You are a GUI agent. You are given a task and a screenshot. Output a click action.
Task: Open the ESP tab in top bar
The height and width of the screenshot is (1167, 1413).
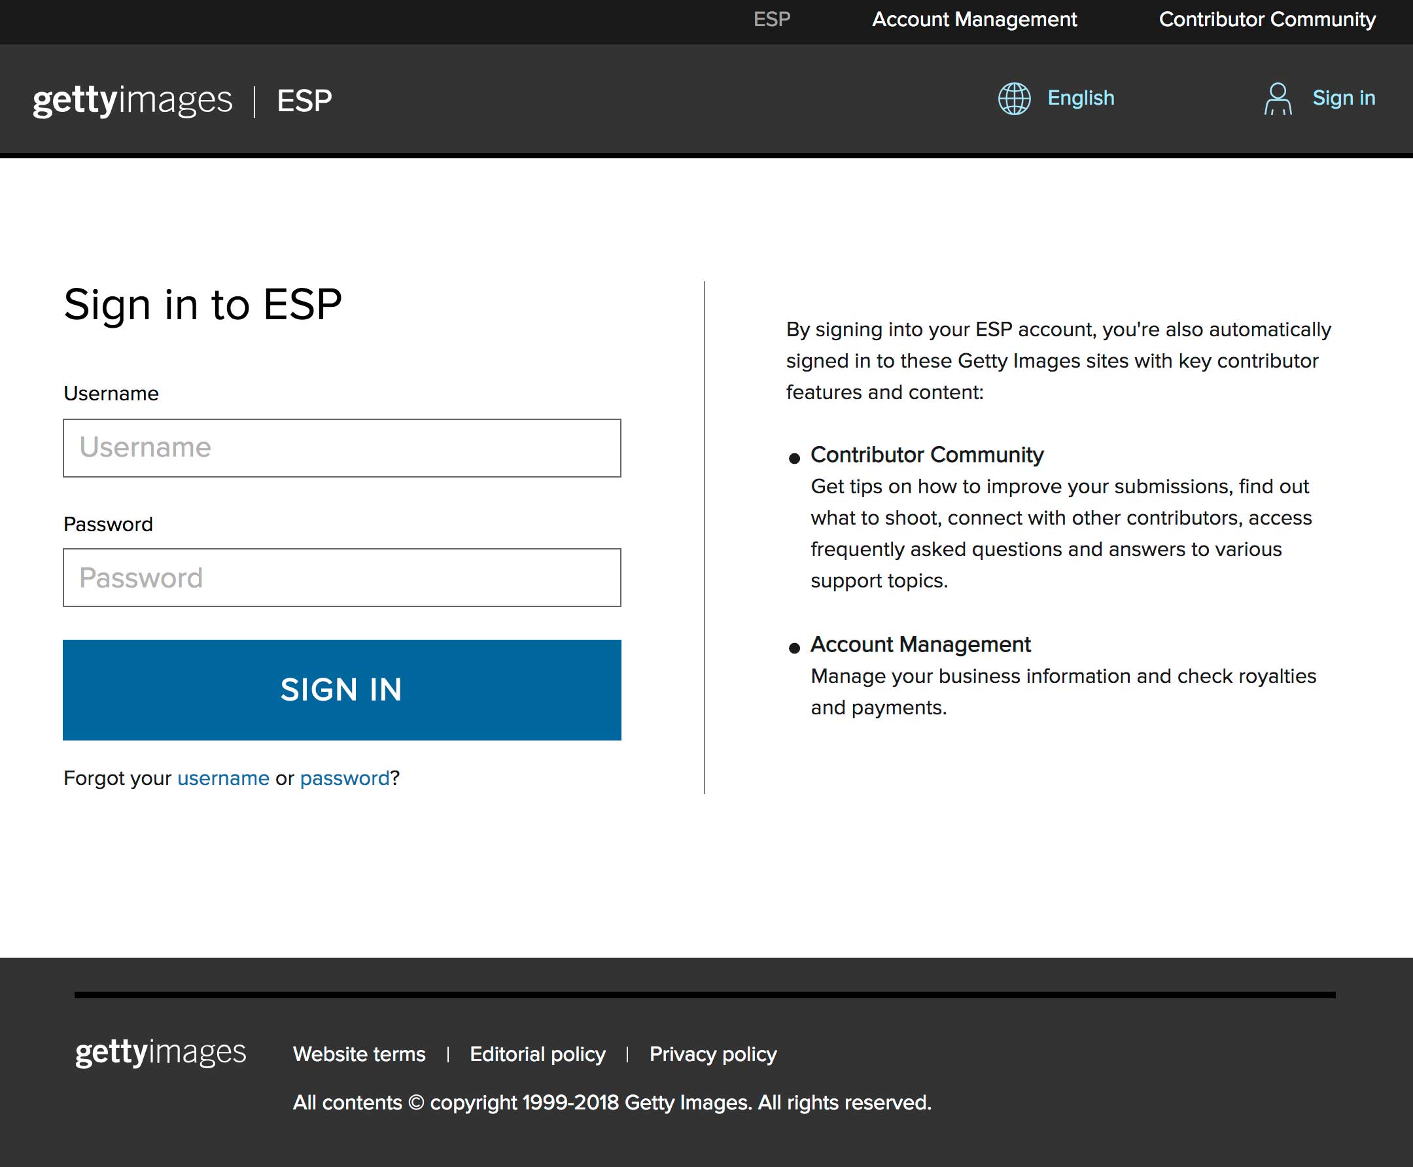pyautogui.click(x=772, y=20)
